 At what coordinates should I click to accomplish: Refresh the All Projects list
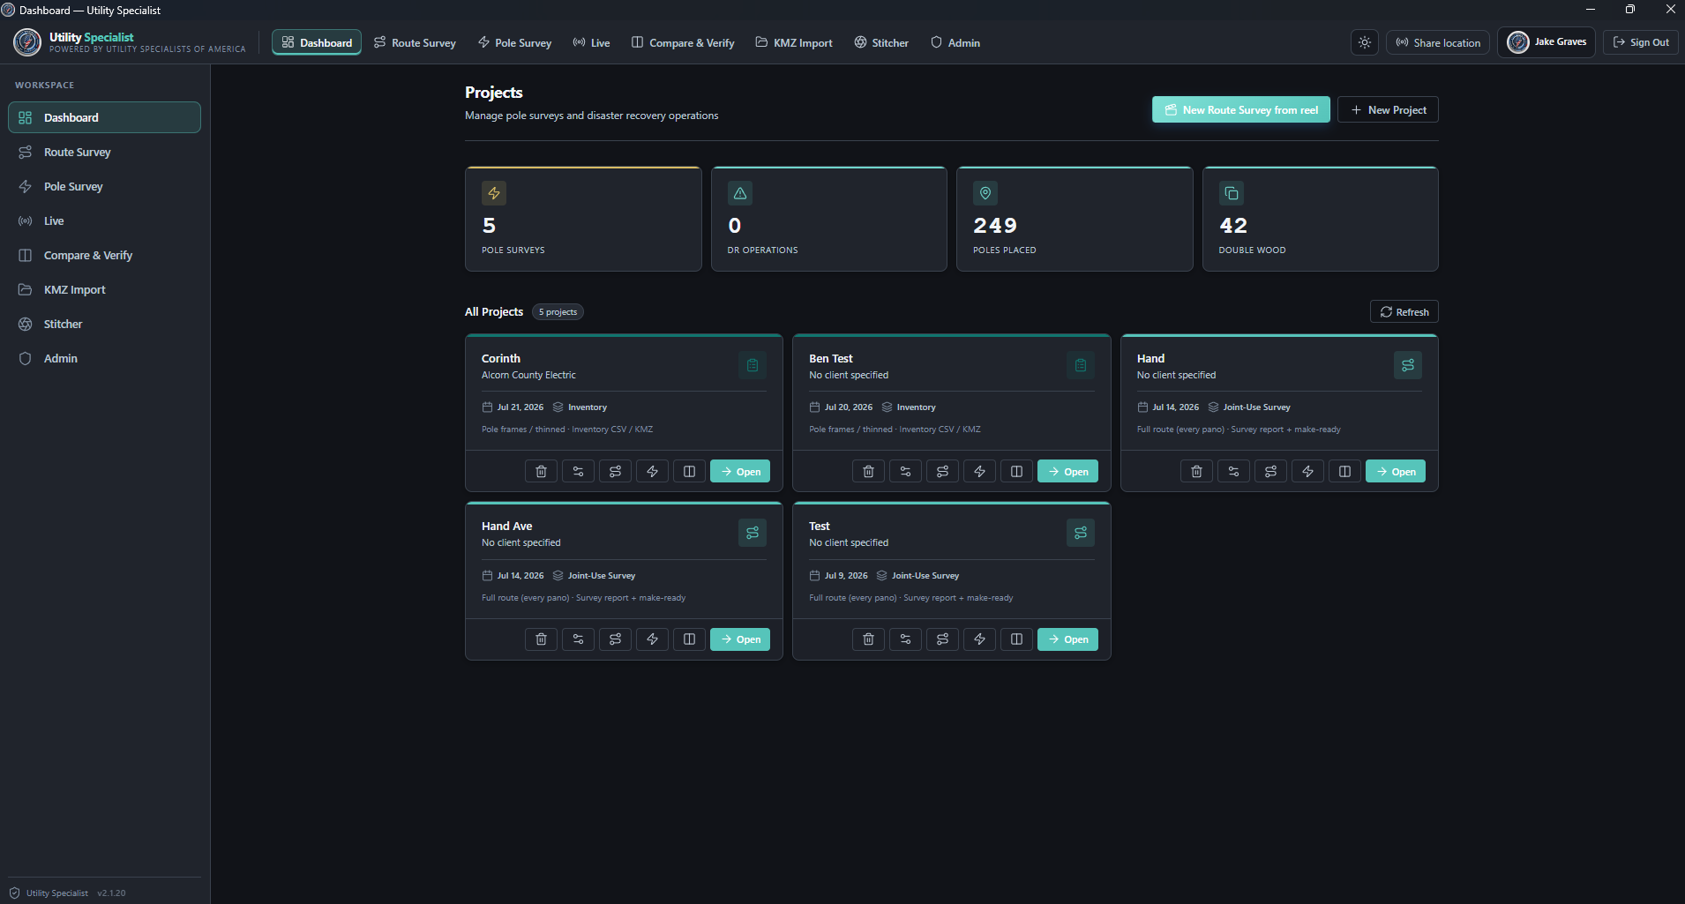pos(1404,311)
